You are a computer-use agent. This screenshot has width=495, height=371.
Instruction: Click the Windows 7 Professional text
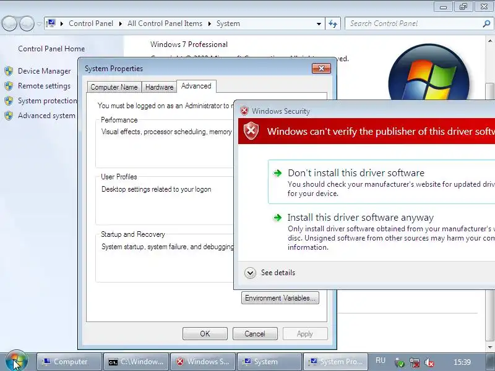pos(189,44)
